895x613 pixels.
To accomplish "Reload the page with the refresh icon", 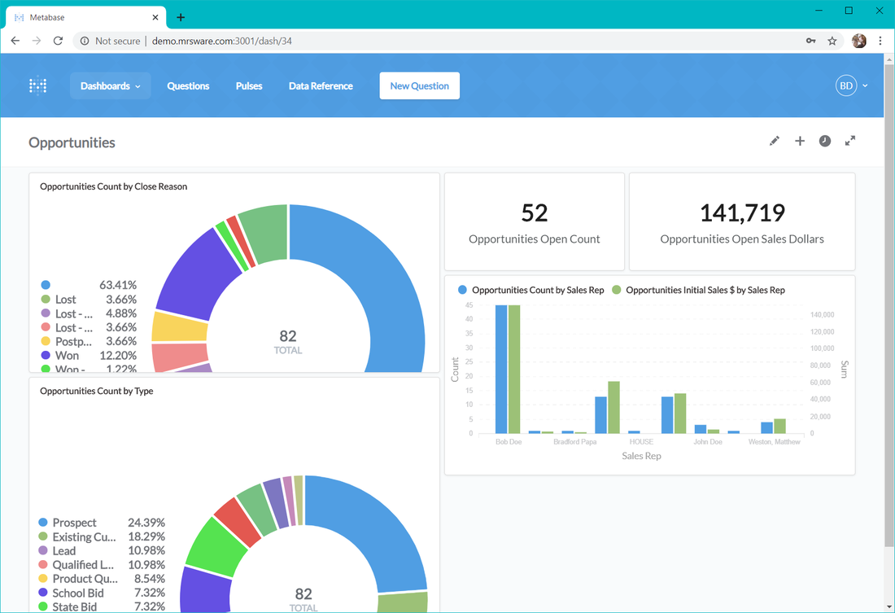I will 58,41.
